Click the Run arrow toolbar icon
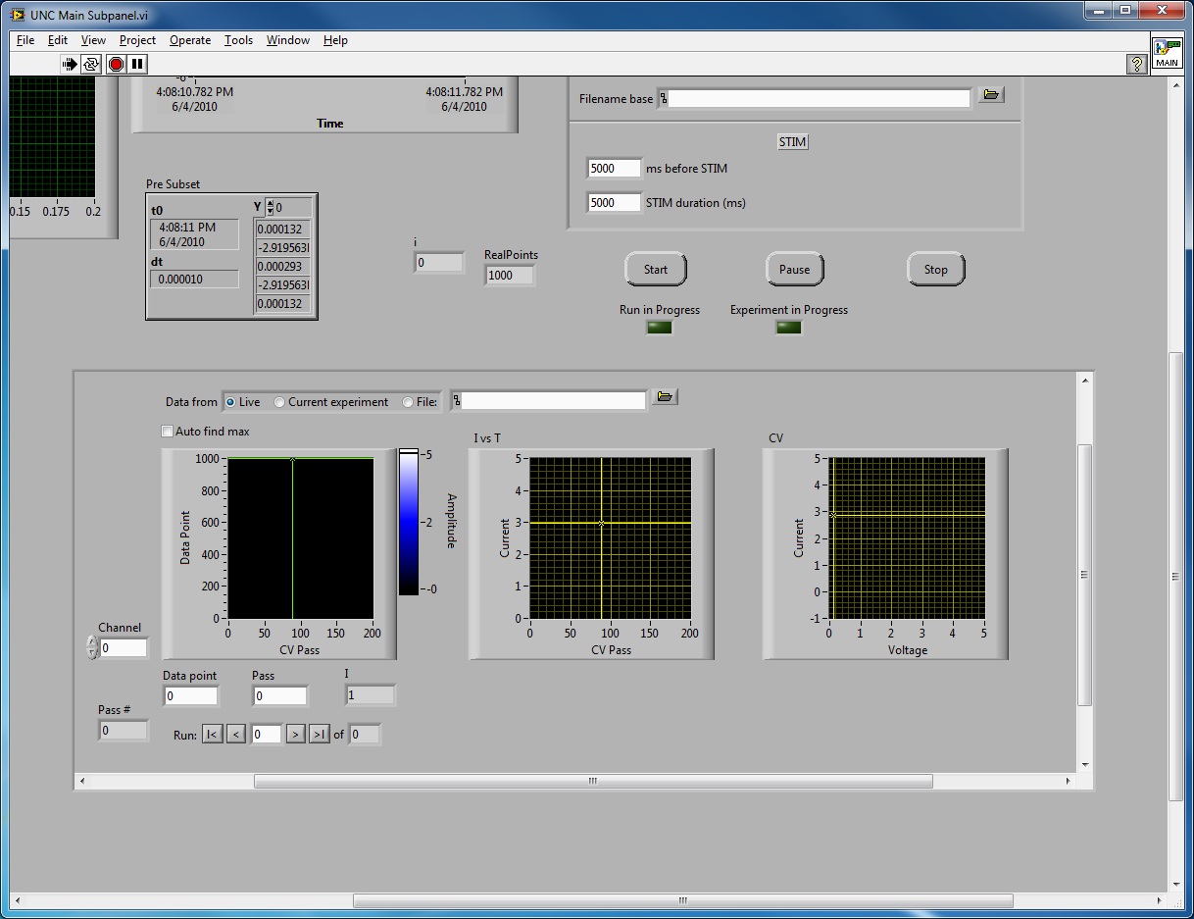This screenshot has height=919, width=1194. [70, 64]
